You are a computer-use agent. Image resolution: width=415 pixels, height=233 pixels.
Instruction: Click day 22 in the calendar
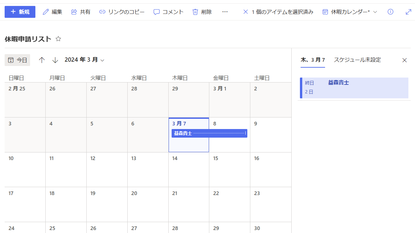click(229, 205)
